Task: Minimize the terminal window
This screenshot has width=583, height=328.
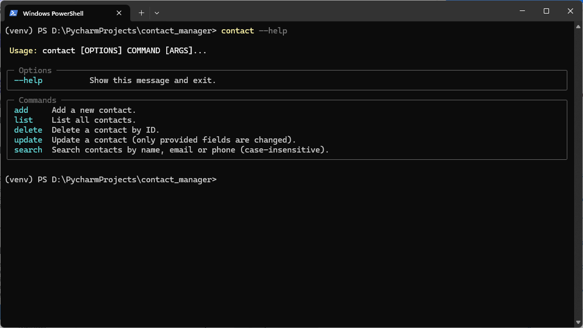Action: [522, 11]
